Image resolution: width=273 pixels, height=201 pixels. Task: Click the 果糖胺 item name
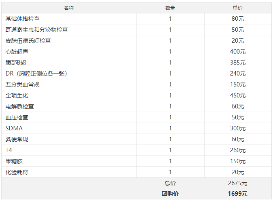point(14,161)
